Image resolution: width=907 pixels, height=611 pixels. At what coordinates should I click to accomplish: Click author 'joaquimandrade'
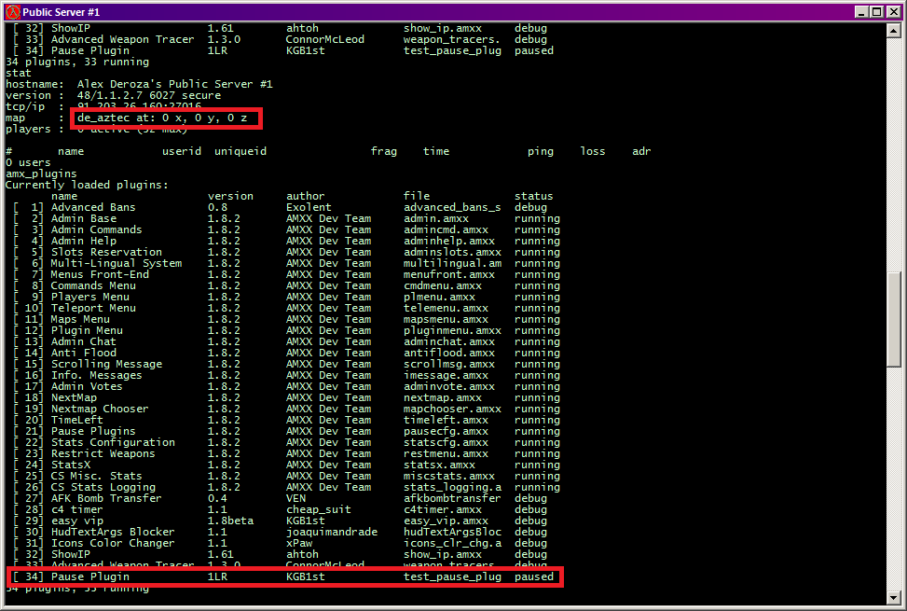pos(332,532)
